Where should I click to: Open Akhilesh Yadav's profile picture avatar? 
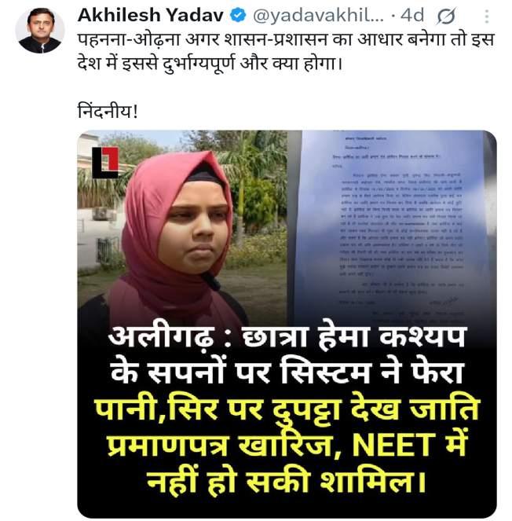40,30
